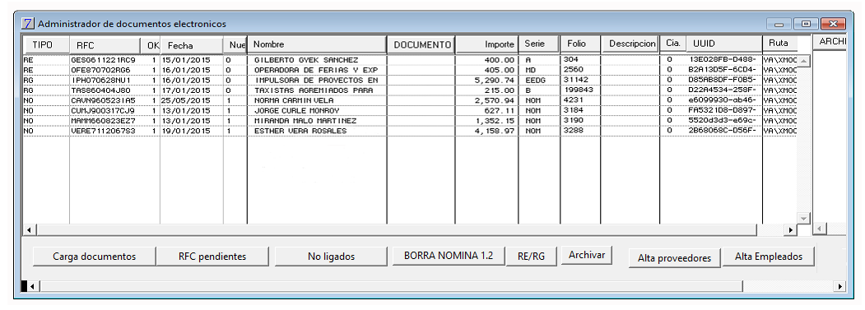Click the Archivar button
Screen dimensions: 865x310
587,256
